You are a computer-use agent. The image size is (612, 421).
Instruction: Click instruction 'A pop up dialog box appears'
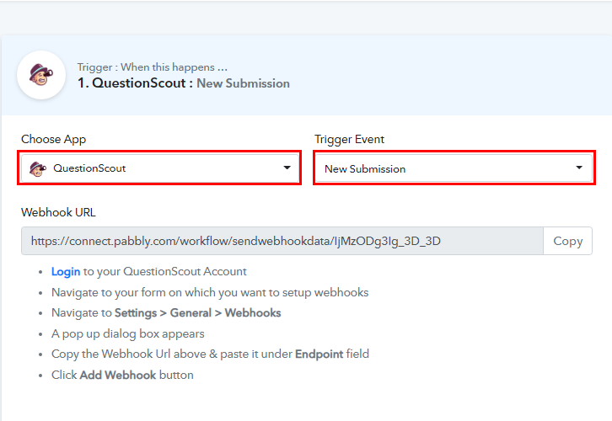point(128,334)
